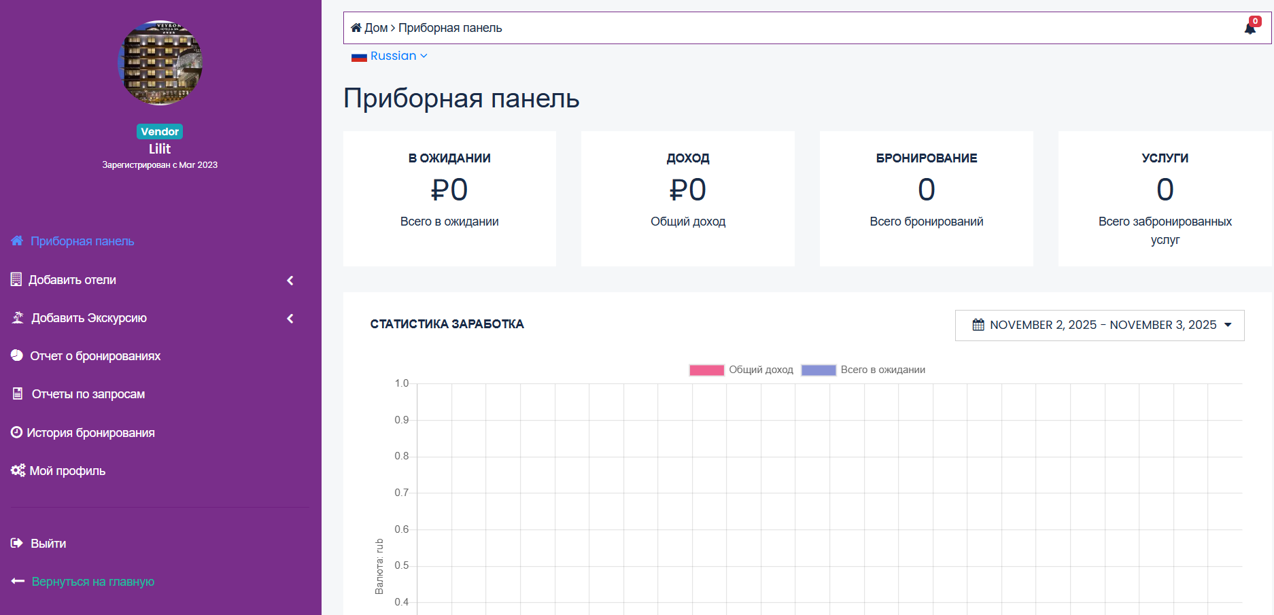Toggle the Всего в ожидании legend entry
The image size is (1274, 615).
point(884,370)
